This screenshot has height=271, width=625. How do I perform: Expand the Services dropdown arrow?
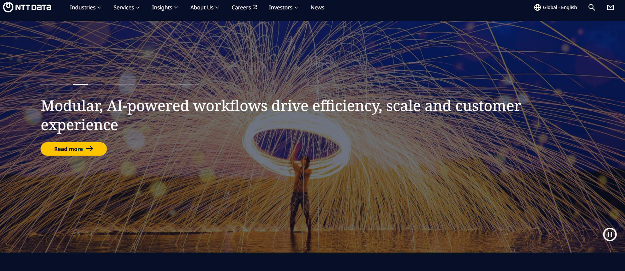pyautogui.click(x=138, y=8)
